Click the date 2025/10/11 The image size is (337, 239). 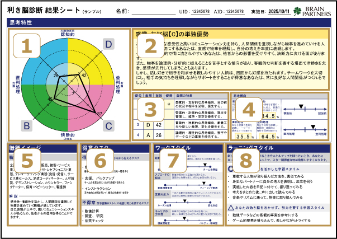(279, 11)
